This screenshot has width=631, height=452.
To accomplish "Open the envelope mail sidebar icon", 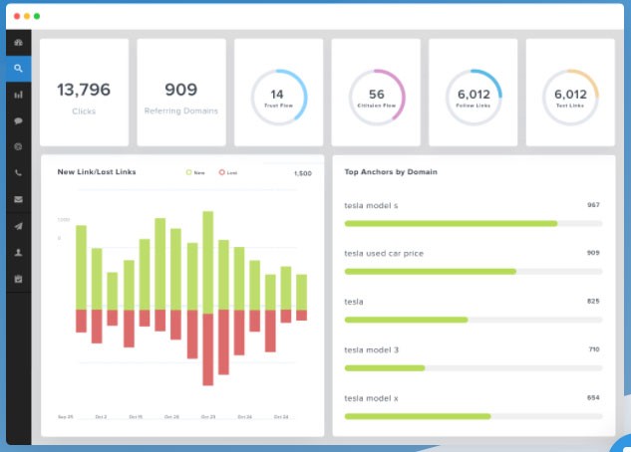I will coord(18,199).
